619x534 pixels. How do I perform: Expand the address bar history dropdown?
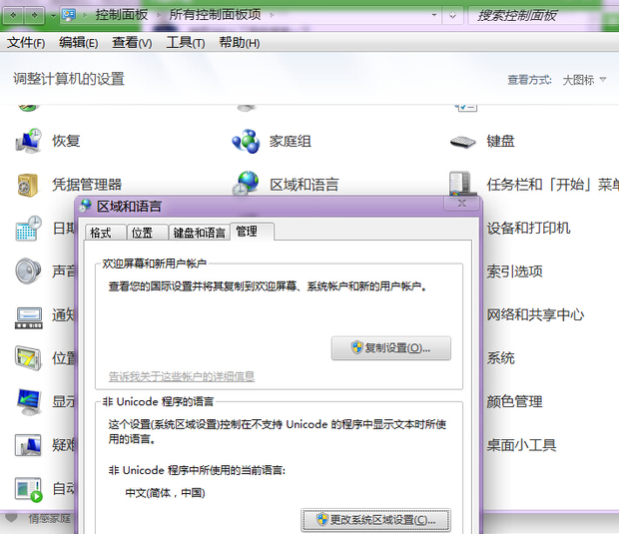(434, 15)
